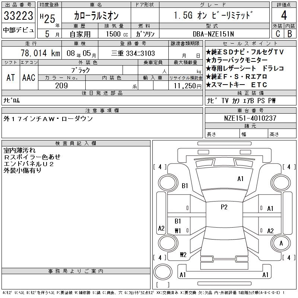Select lot number 33223
Screen dimensions: 298x298
click(x=18, y=16)
